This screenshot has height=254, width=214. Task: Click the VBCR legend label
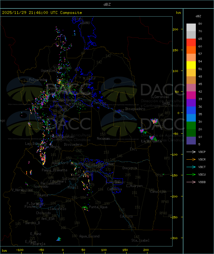click(x=202, y=159)
